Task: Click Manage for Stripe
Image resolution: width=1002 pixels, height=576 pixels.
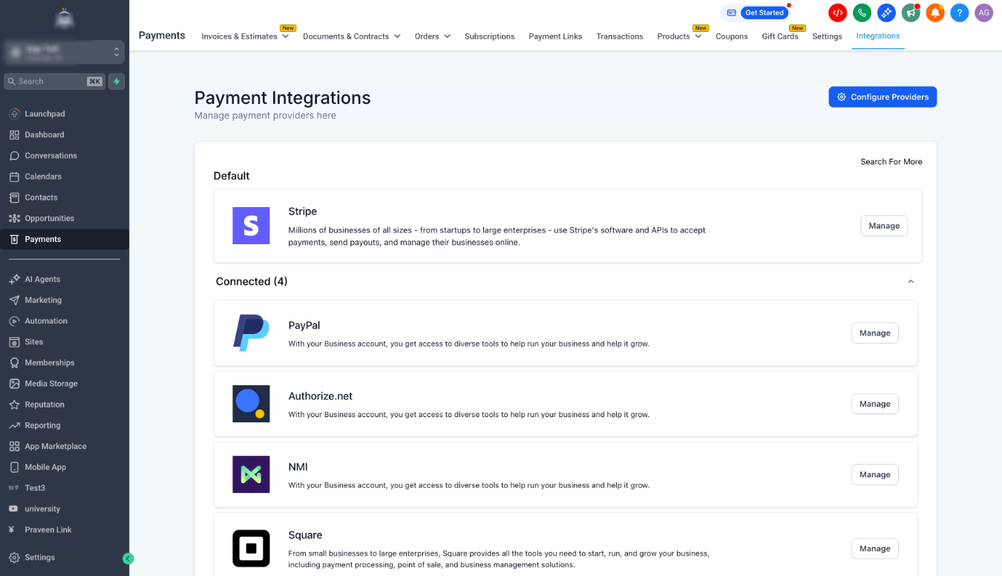Action: click(884, 226)
